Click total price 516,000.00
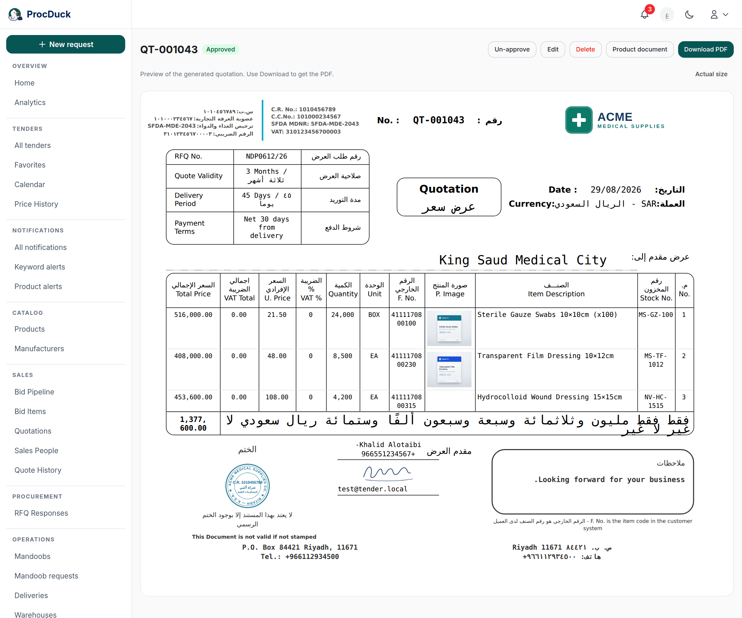742x618 pixels. [x=193, y=314]
